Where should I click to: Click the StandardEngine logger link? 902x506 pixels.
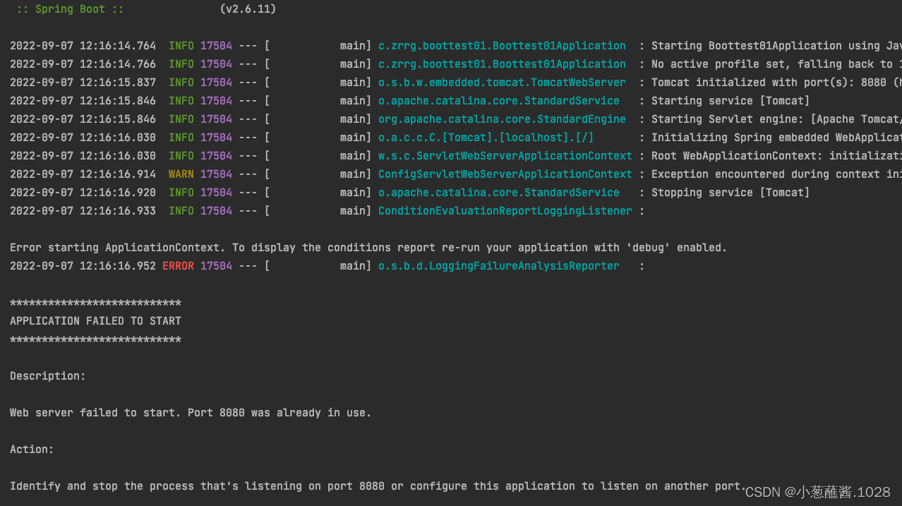click(501, 119)
